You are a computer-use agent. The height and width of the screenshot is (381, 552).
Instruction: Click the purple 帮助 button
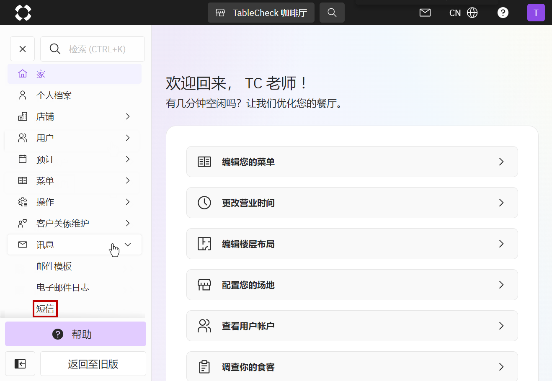[x=75, y=334]
